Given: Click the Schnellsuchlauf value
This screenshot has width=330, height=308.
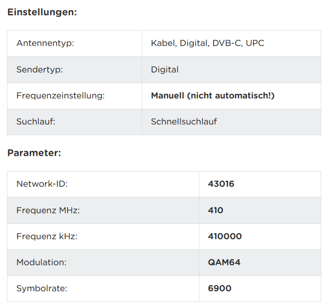Looking at the screenshot, I should click(184, 122).
